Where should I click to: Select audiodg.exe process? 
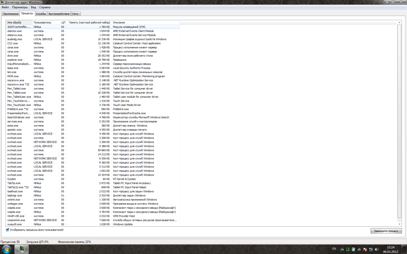[x=93, y=39]
